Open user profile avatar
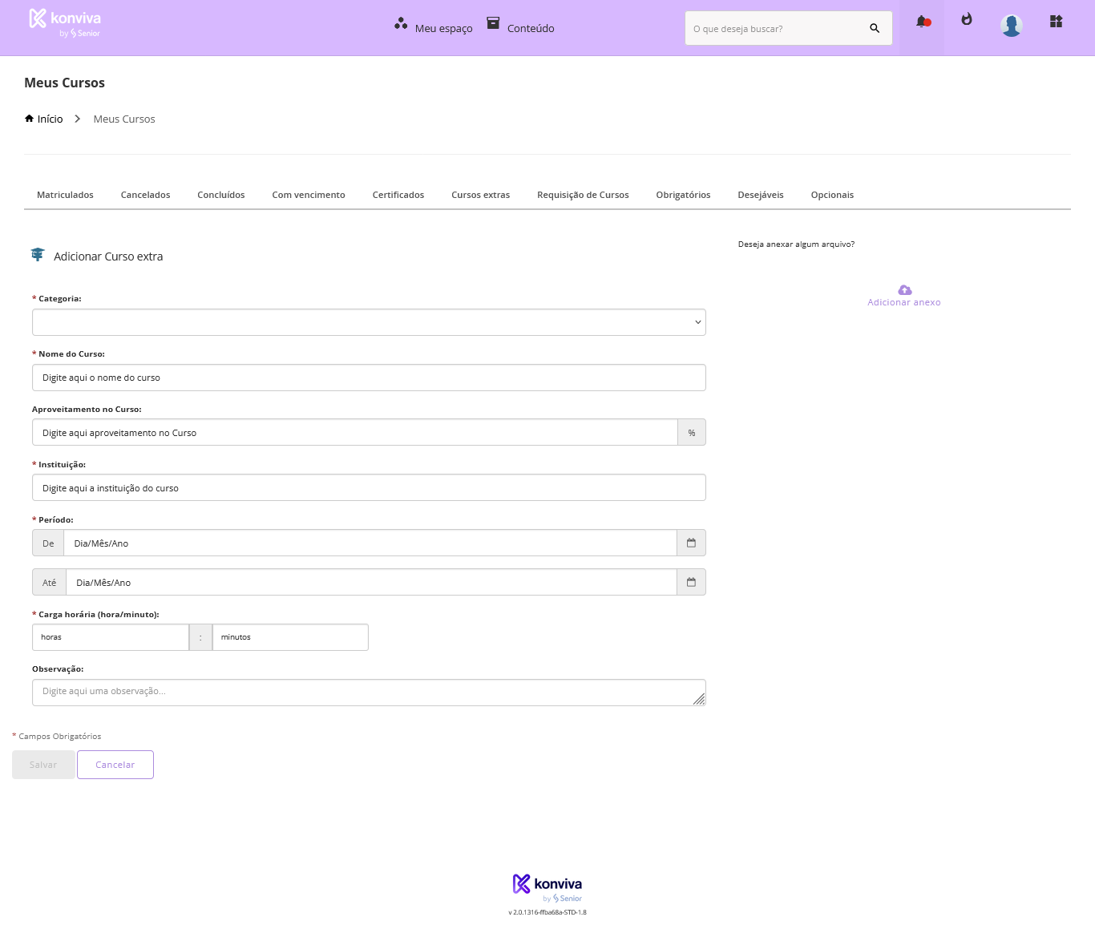The height and width of the screenshot is (925, 1095). click(1012, 26)
